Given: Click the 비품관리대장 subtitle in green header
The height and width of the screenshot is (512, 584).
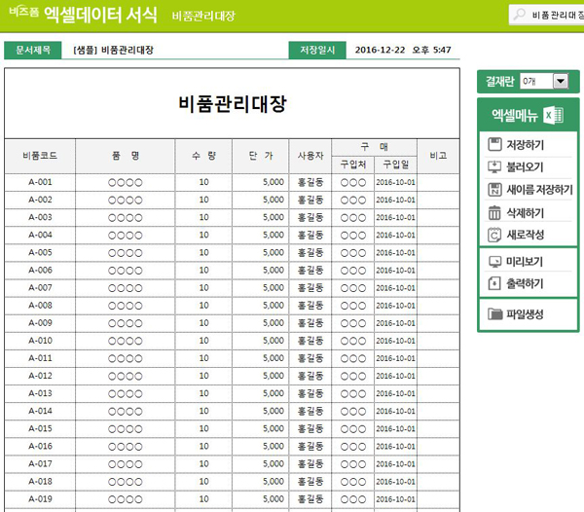Looking at the screenshot, I should pyautogui.click(x=203, y=16).
